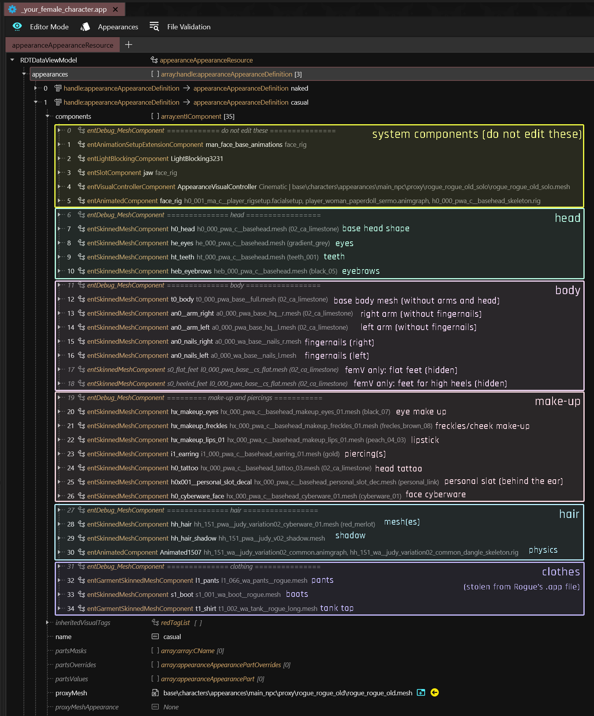Click the name field value casual
Viewport: 594px width, 716px height.
coord(172,637)
